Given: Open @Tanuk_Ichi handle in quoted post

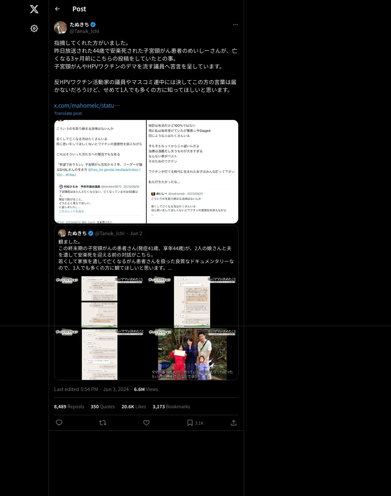Looking at the screenshot, I should point(109,233).
